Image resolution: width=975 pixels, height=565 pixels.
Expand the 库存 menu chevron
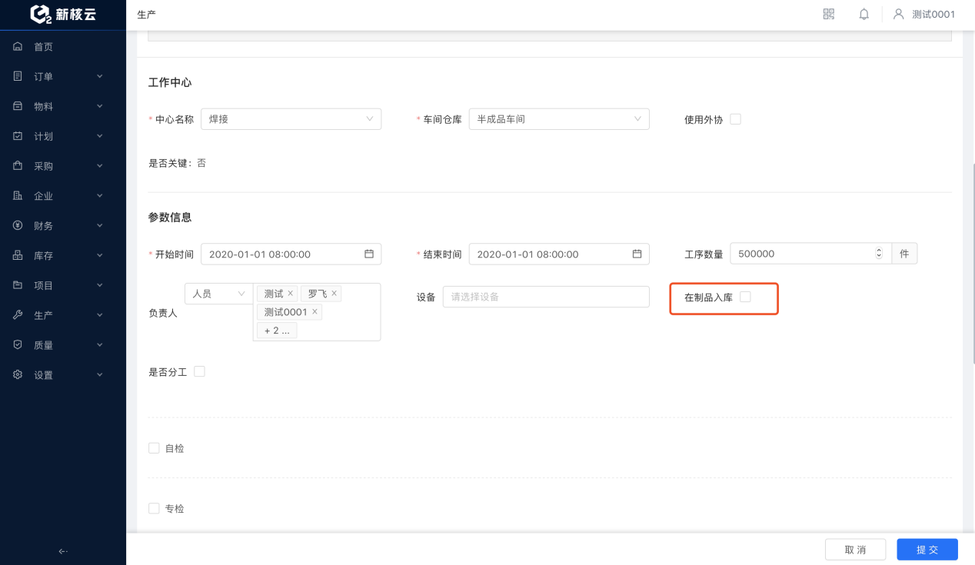pos(99,255)
